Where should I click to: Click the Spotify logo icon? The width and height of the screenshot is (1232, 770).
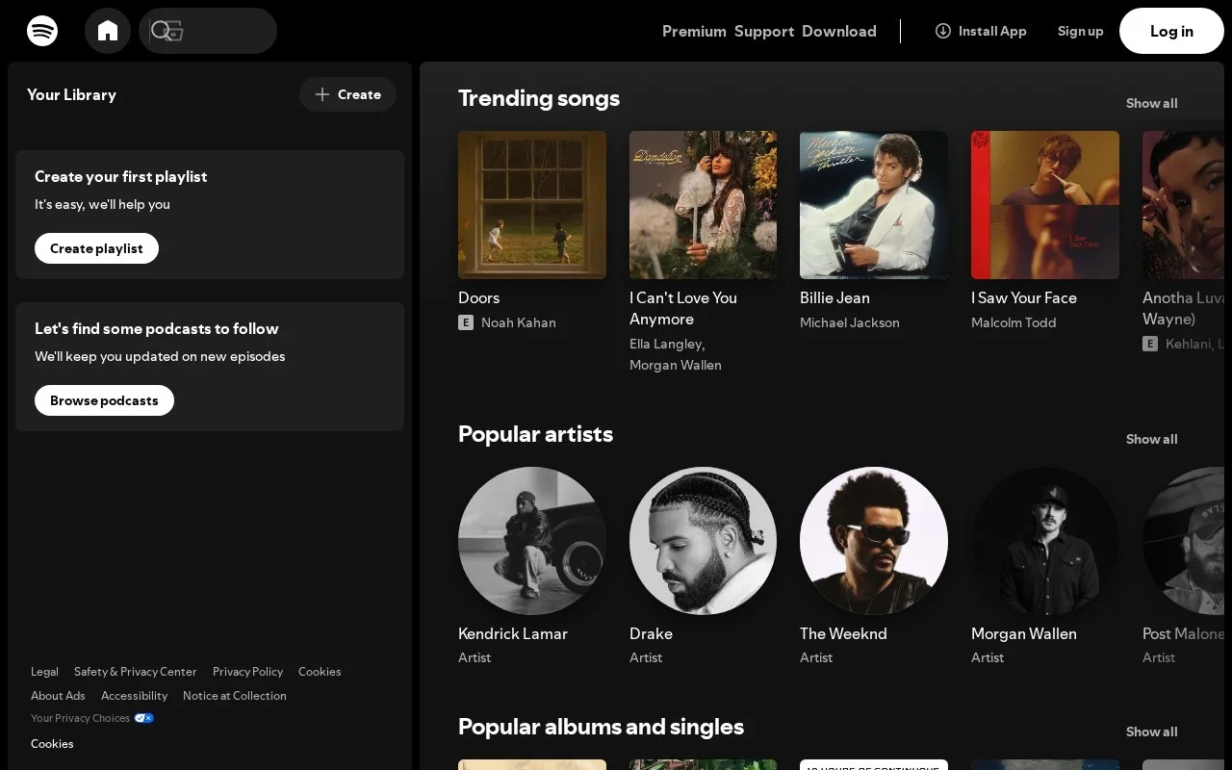42,31
